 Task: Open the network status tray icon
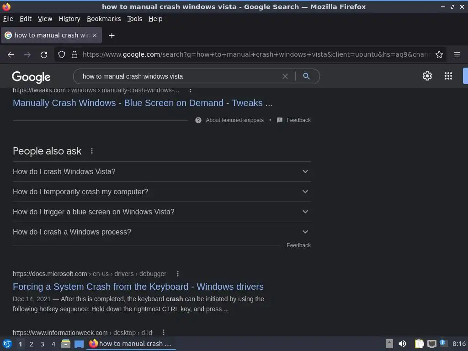click(x=431, y=344)
